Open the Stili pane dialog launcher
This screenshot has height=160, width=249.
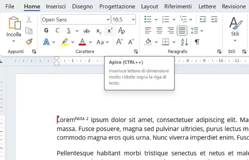point(244,51)
